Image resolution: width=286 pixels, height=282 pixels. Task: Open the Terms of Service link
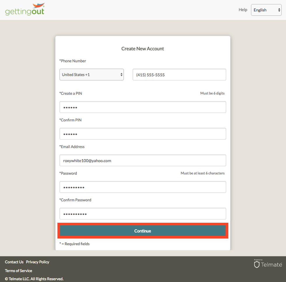18,271
